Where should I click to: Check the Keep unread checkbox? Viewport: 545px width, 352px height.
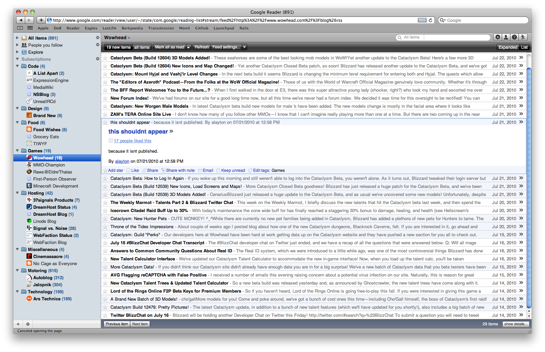[x=218, y=170]
